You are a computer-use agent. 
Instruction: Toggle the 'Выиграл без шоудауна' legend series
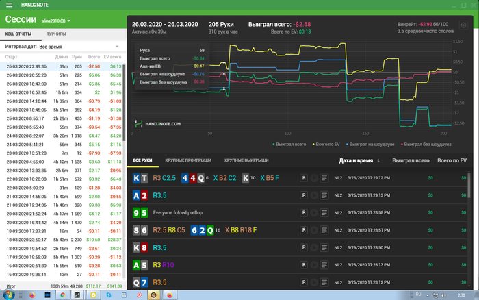pyautogui.click(x=426, y=144)
